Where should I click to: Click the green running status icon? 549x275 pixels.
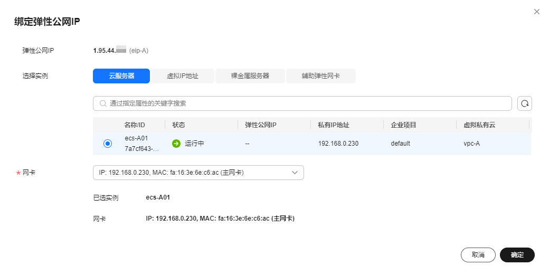coord(176,144)
